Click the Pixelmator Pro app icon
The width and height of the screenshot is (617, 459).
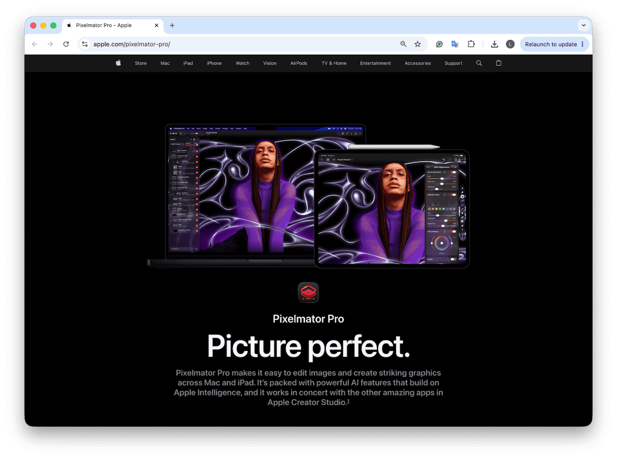(x=308, y=293)
